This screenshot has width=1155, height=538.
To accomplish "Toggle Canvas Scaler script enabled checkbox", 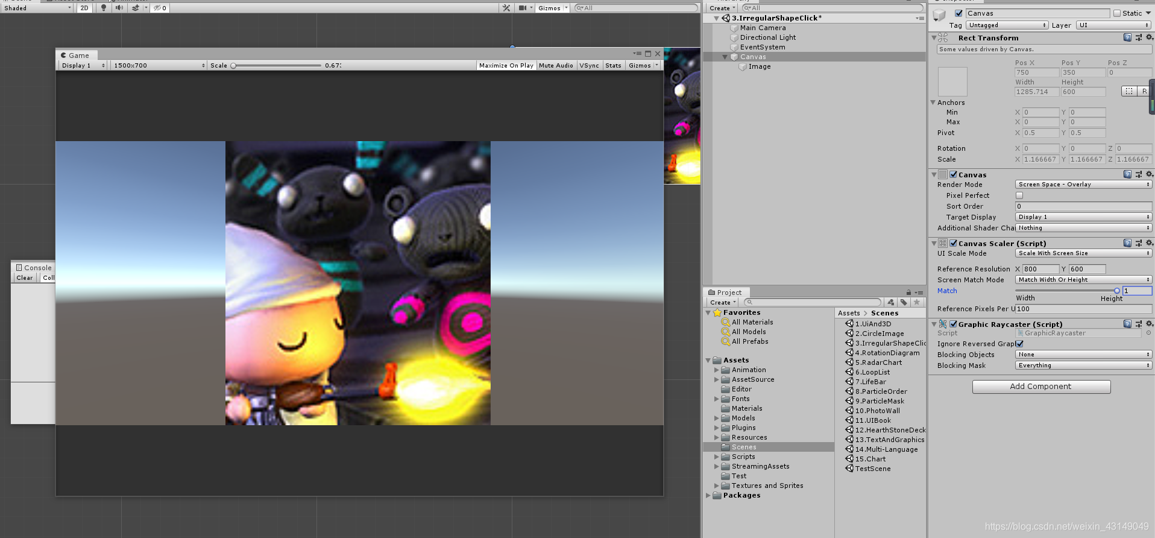I will (x=954, y=244).
